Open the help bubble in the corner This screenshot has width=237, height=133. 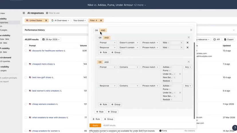[x=235, y=128]
